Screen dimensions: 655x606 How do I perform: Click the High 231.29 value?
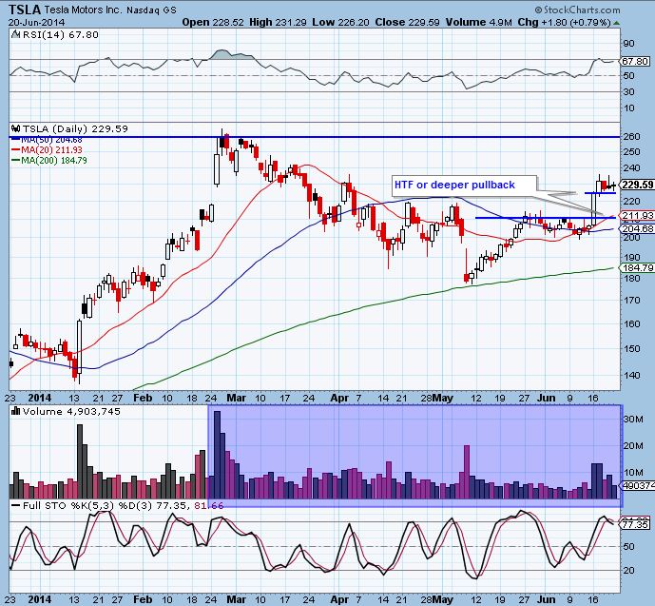[x=279, y=22]
